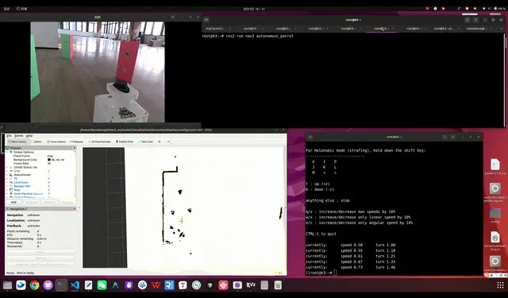508x298 pixels.
Task: Toggle the LaserScan display checkbox
Action: [49, 182]
